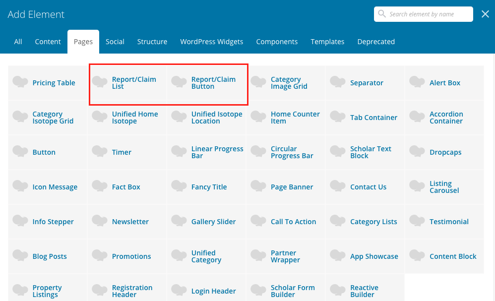Insert the Scholar Form Builder element
Image resolution: width=495 pixels, height=301 pixels.
click(292, 291)
